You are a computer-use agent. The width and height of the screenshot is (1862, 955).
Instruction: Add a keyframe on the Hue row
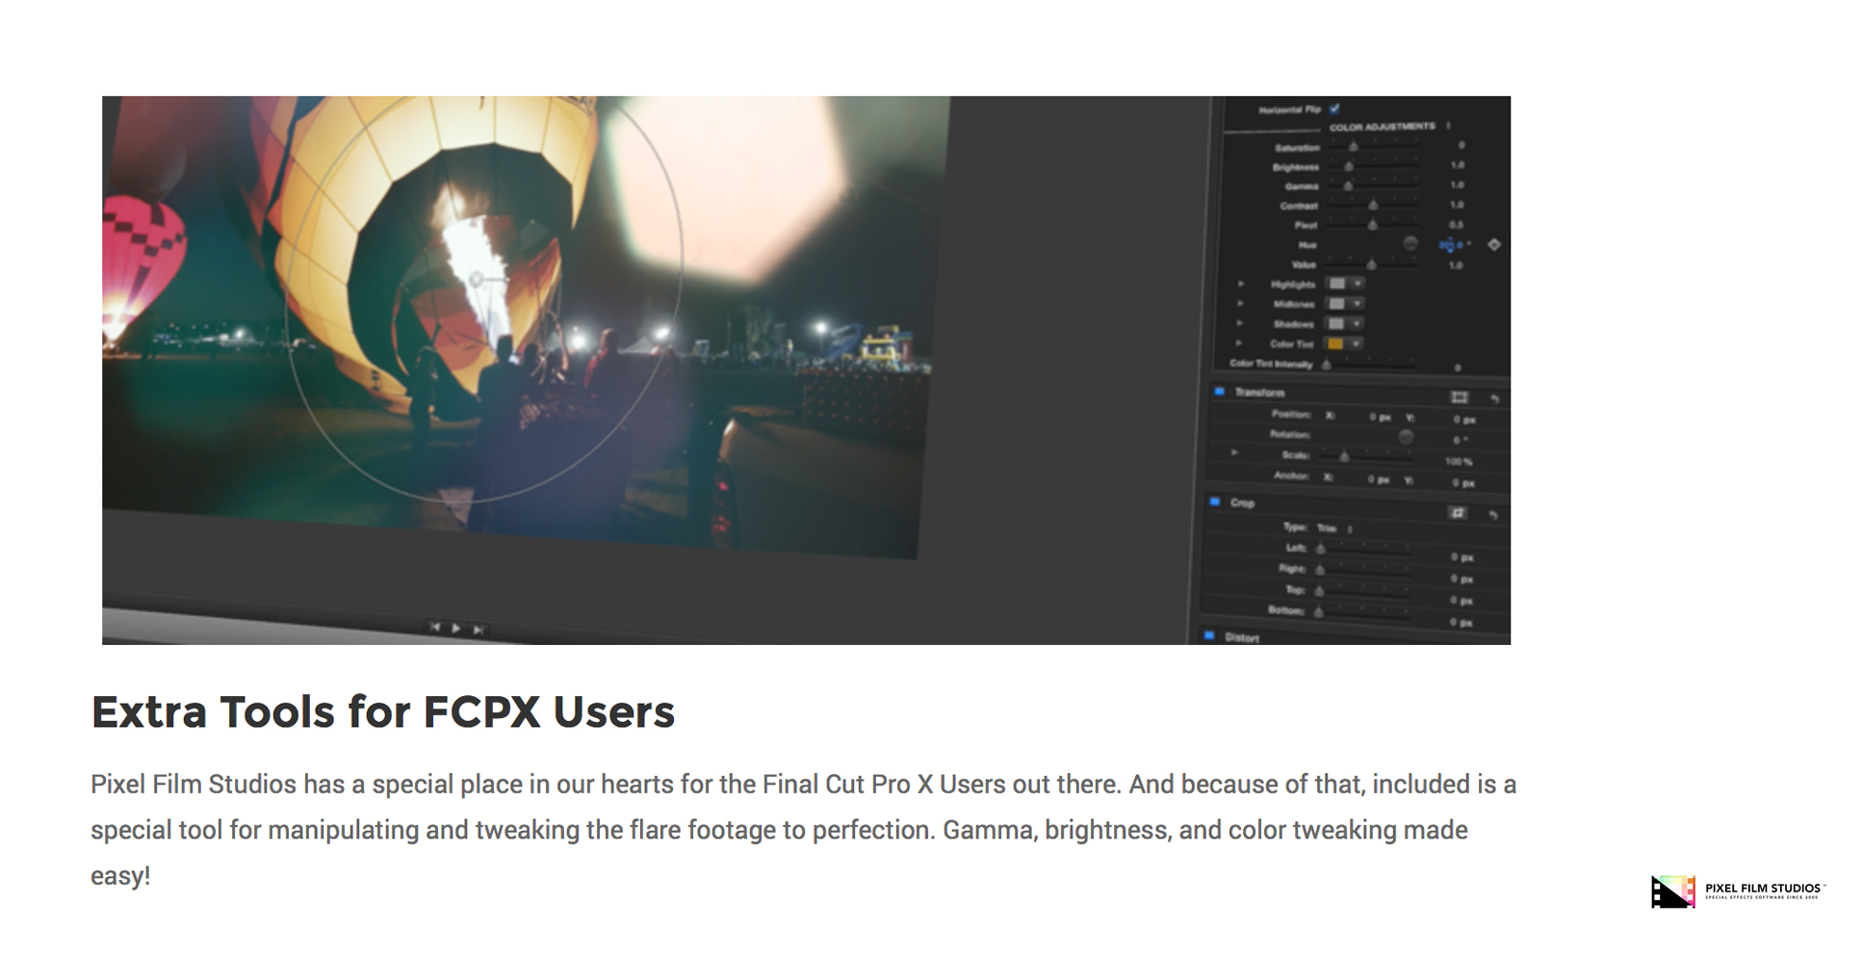click(1494, 245)
